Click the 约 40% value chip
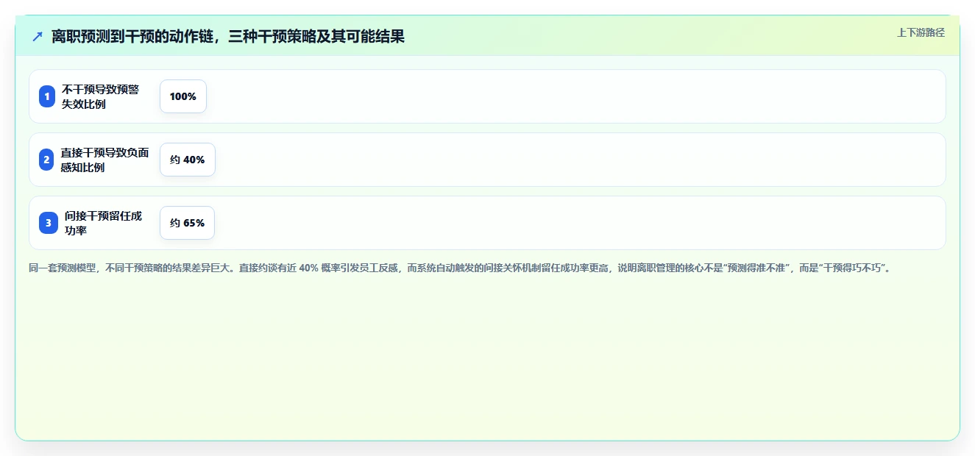975x456 pixels. pos(188,160)
